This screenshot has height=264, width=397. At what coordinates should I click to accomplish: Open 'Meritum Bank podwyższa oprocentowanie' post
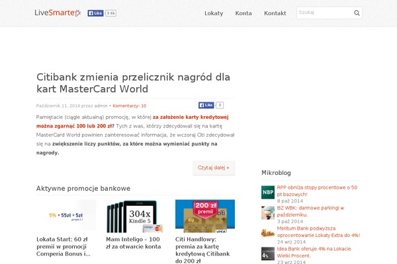[318, 232]
